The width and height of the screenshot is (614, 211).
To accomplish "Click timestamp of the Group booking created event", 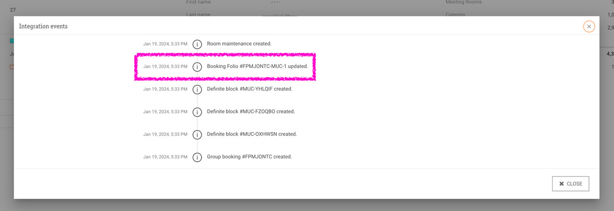I will (x=165, y=157).
